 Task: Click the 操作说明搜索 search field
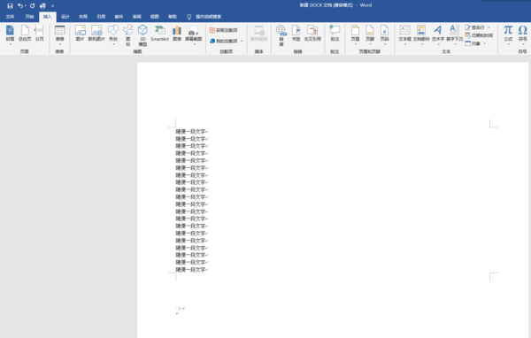[x=205, y=17]
